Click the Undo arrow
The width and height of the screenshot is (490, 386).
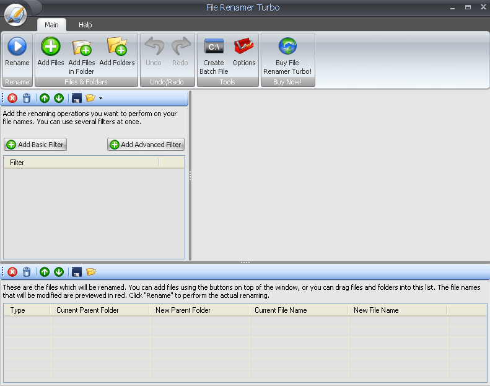pyautogui.click(x=154, y=47)
